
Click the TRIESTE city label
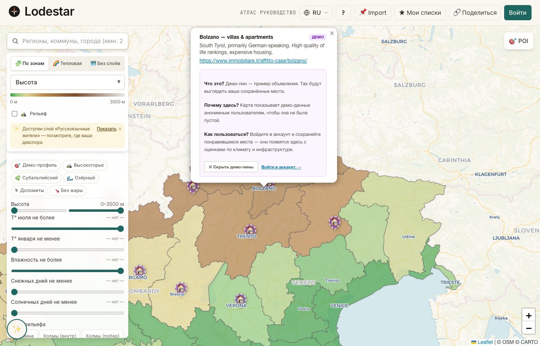coord(450,282)
